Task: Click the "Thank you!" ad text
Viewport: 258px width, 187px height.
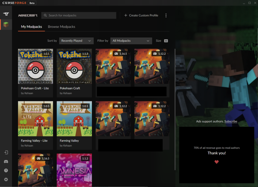Action: coord(217,153)
